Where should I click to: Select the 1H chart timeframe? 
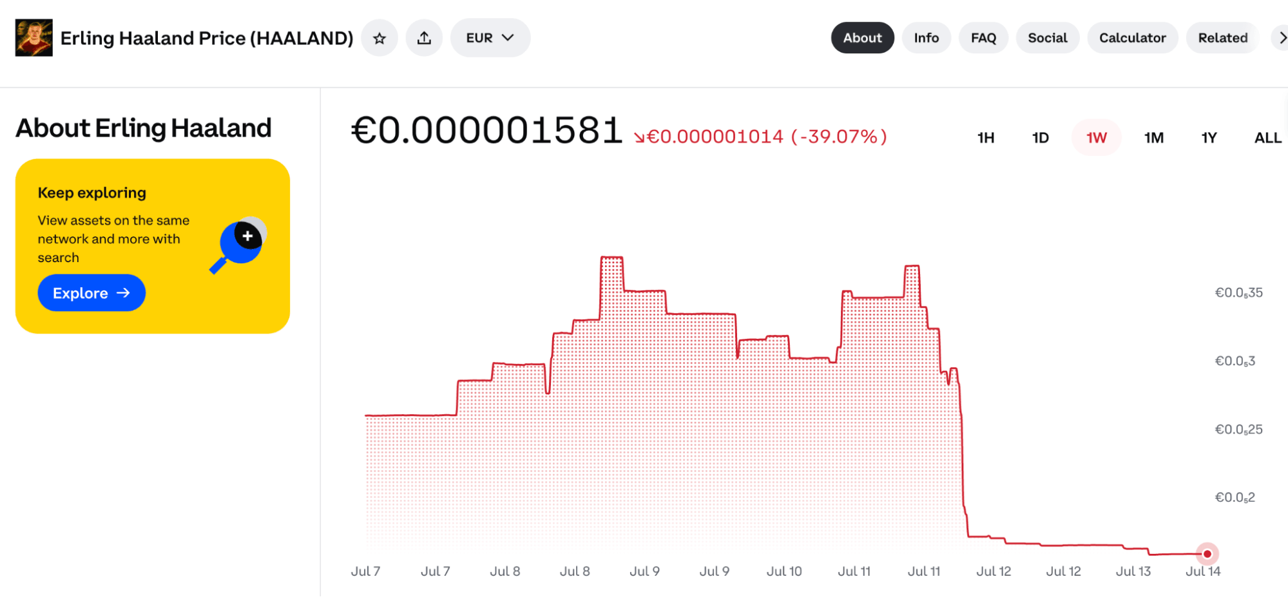[x=986, y=138]
